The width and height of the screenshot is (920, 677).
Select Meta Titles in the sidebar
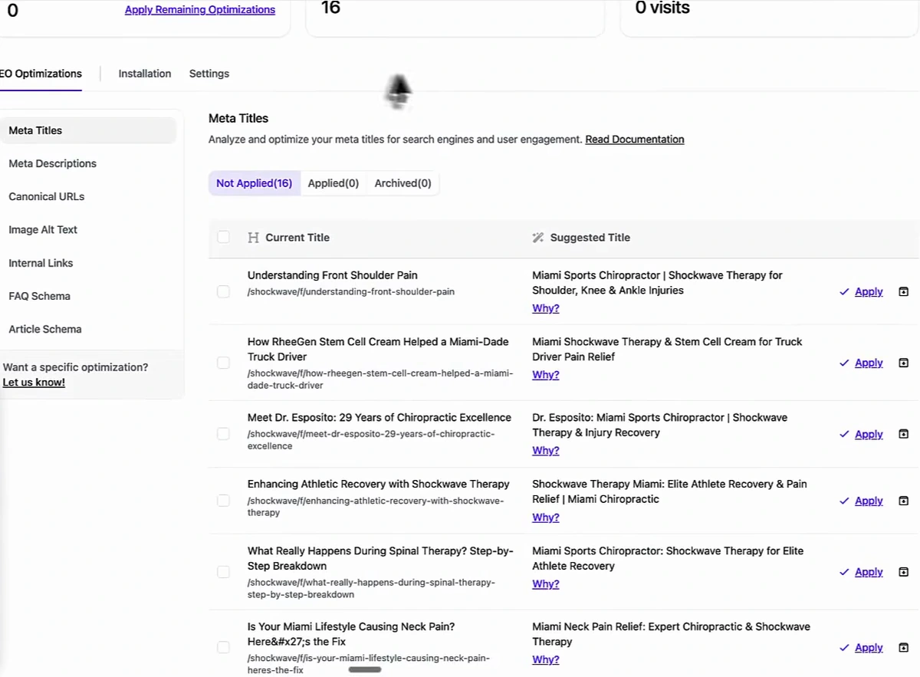point(88,130)
